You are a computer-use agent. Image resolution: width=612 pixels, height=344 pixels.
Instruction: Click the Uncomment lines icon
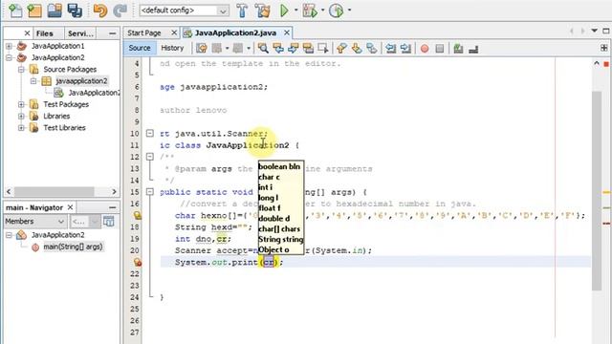473,49
